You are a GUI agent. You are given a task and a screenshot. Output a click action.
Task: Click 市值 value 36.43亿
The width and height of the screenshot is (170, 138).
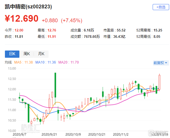pos(119,37)
